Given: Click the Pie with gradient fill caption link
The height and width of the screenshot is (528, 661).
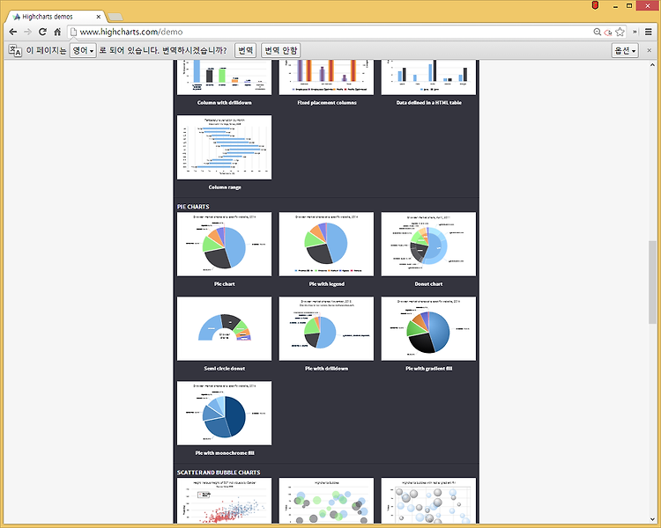Looking at the screenshot, I should click(428, 369).
